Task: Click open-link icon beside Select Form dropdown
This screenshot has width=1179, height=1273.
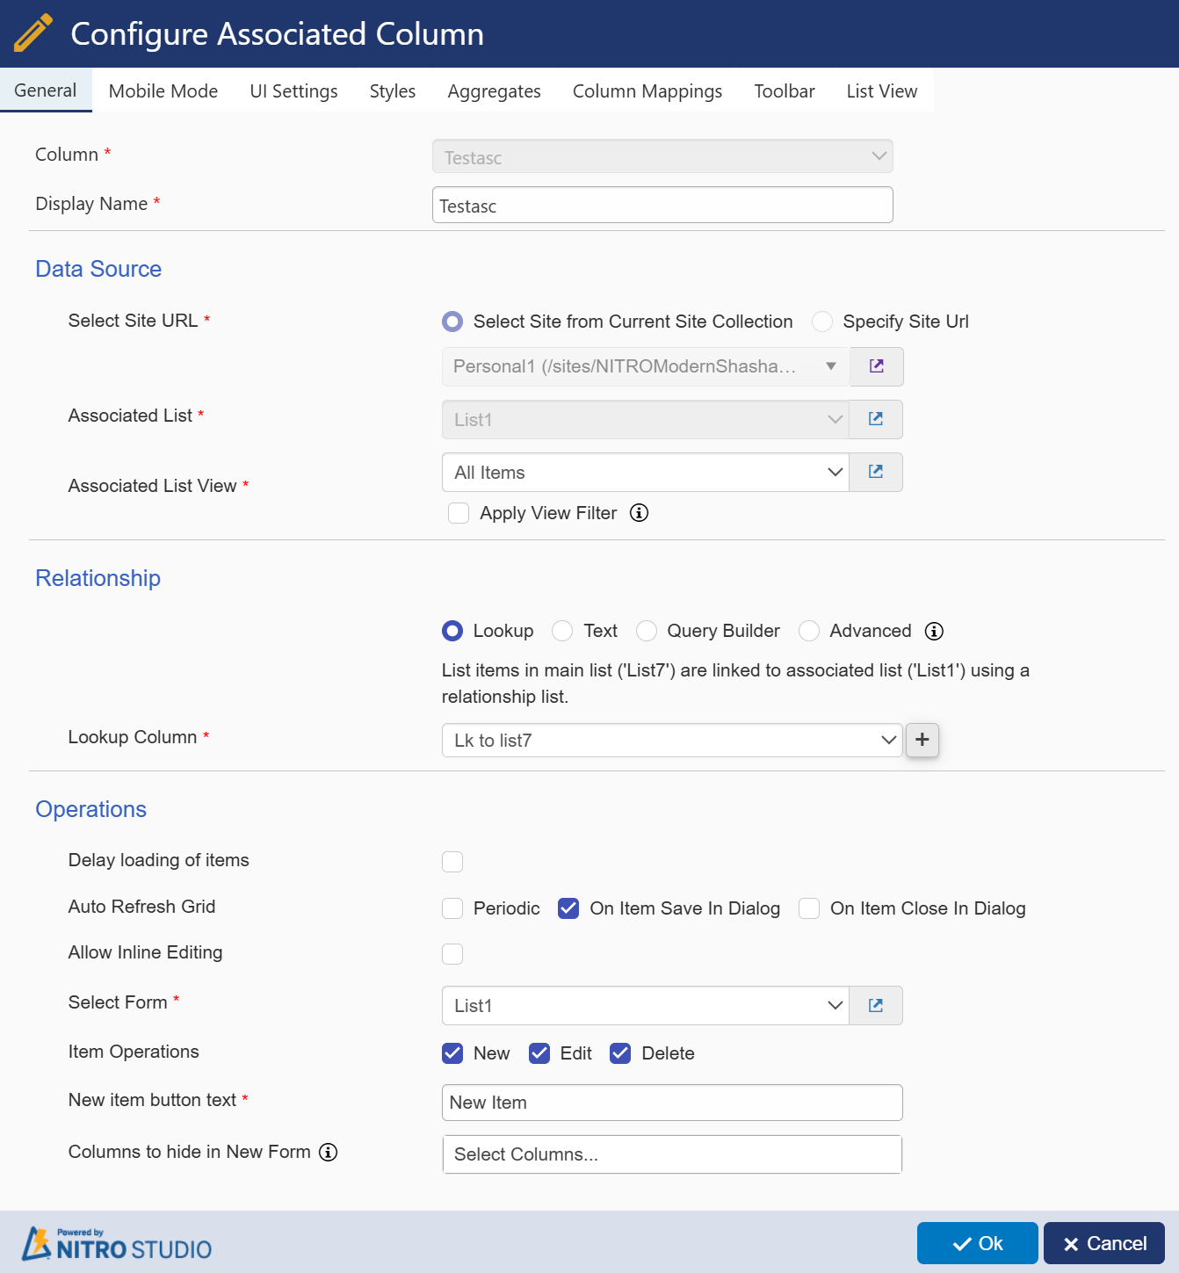Action: point(875,1005)
